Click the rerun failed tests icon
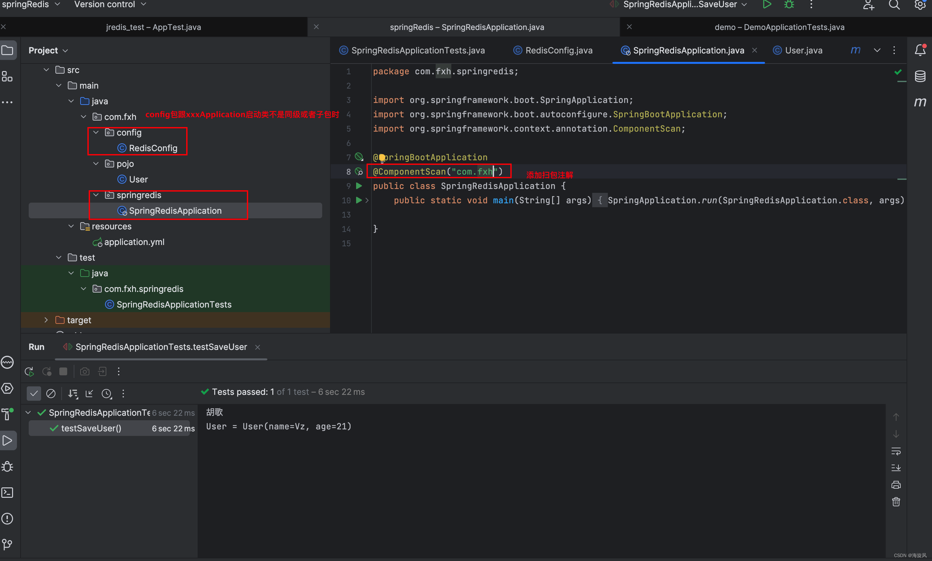 [x=47, y=371]
